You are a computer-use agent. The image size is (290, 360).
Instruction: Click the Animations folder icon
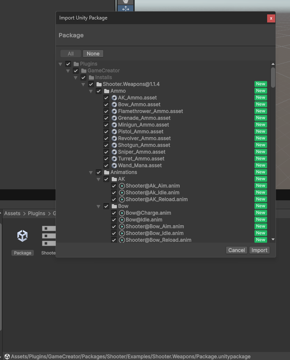pos(106,172)
